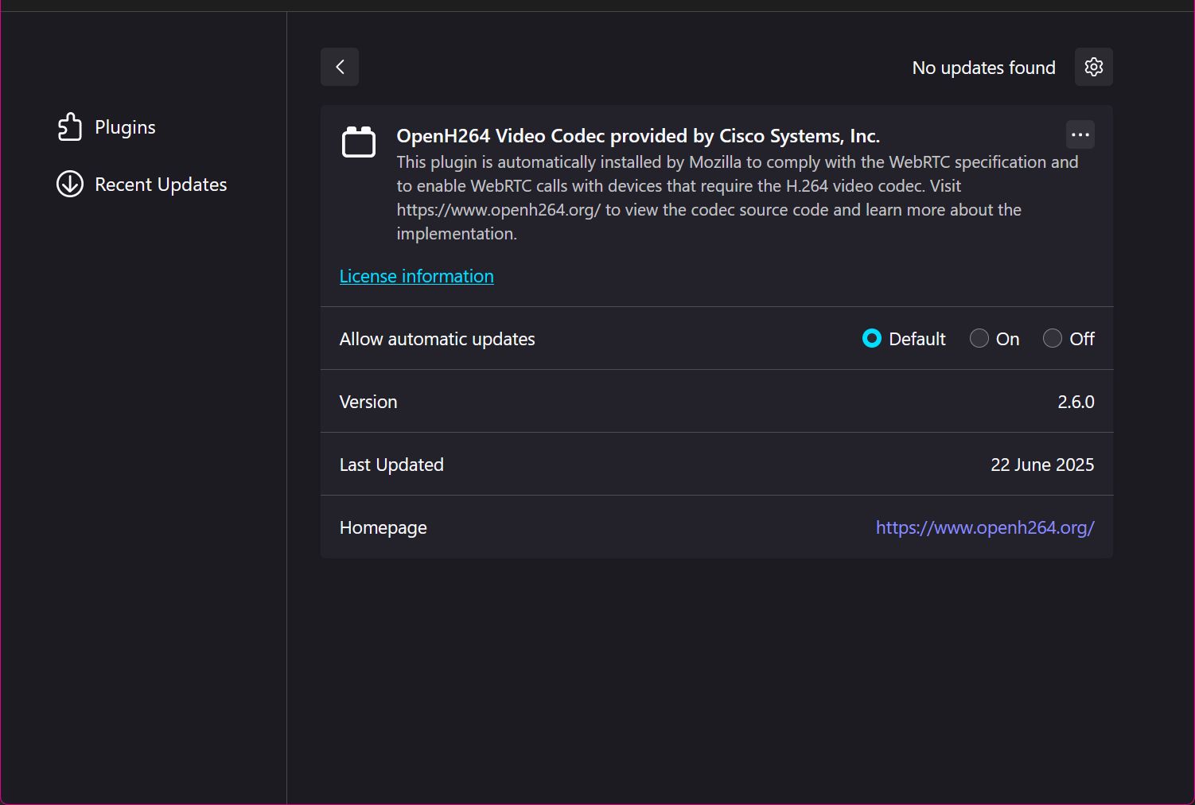
Task: Open the gear tools menu for add-ons
Action: [1094, 67]
